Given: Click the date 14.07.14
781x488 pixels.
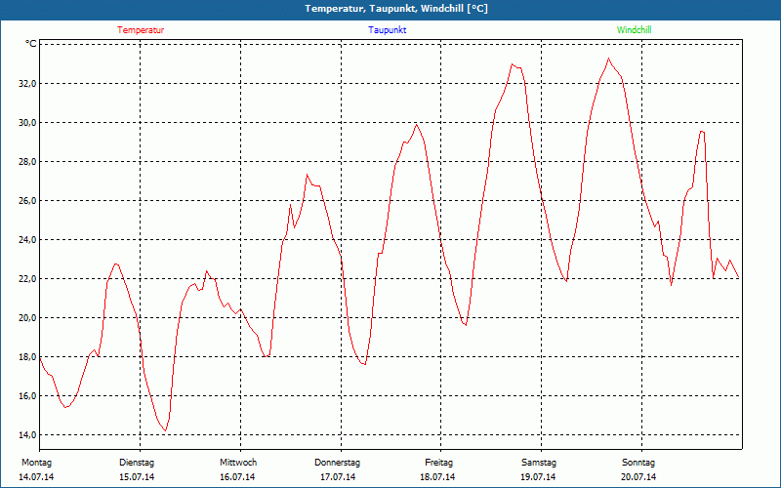Looking at the screenshot, I should 36,477.
